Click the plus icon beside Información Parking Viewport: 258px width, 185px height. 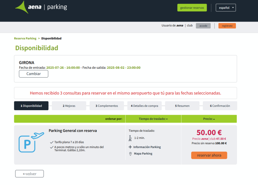click(x=130, y=147)
